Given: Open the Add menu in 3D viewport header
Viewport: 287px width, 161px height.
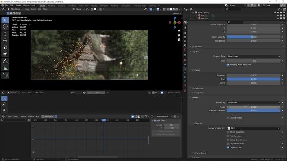Looking at the screenshot, I should (39, 9).
